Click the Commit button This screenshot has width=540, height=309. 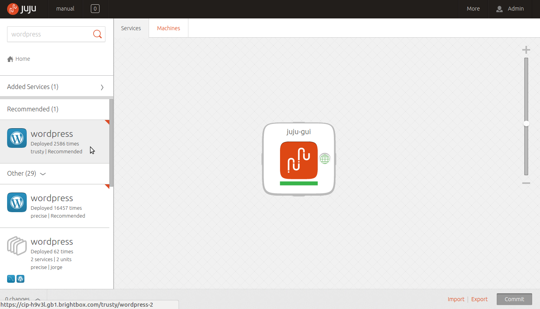tap(514, 299)
